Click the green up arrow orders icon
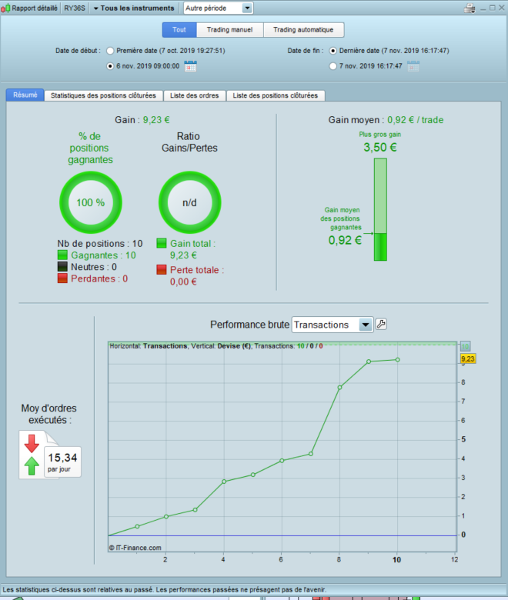The height and width of the screenshot is (600, 508). point(32,465)
